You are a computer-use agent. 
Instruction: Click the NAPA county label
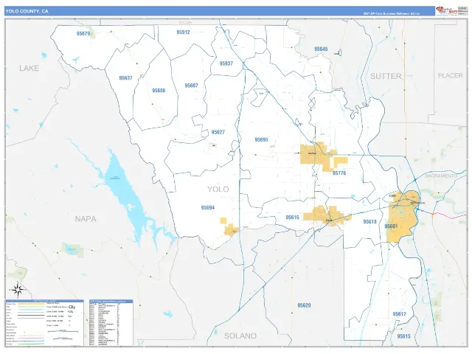[86, 219]
